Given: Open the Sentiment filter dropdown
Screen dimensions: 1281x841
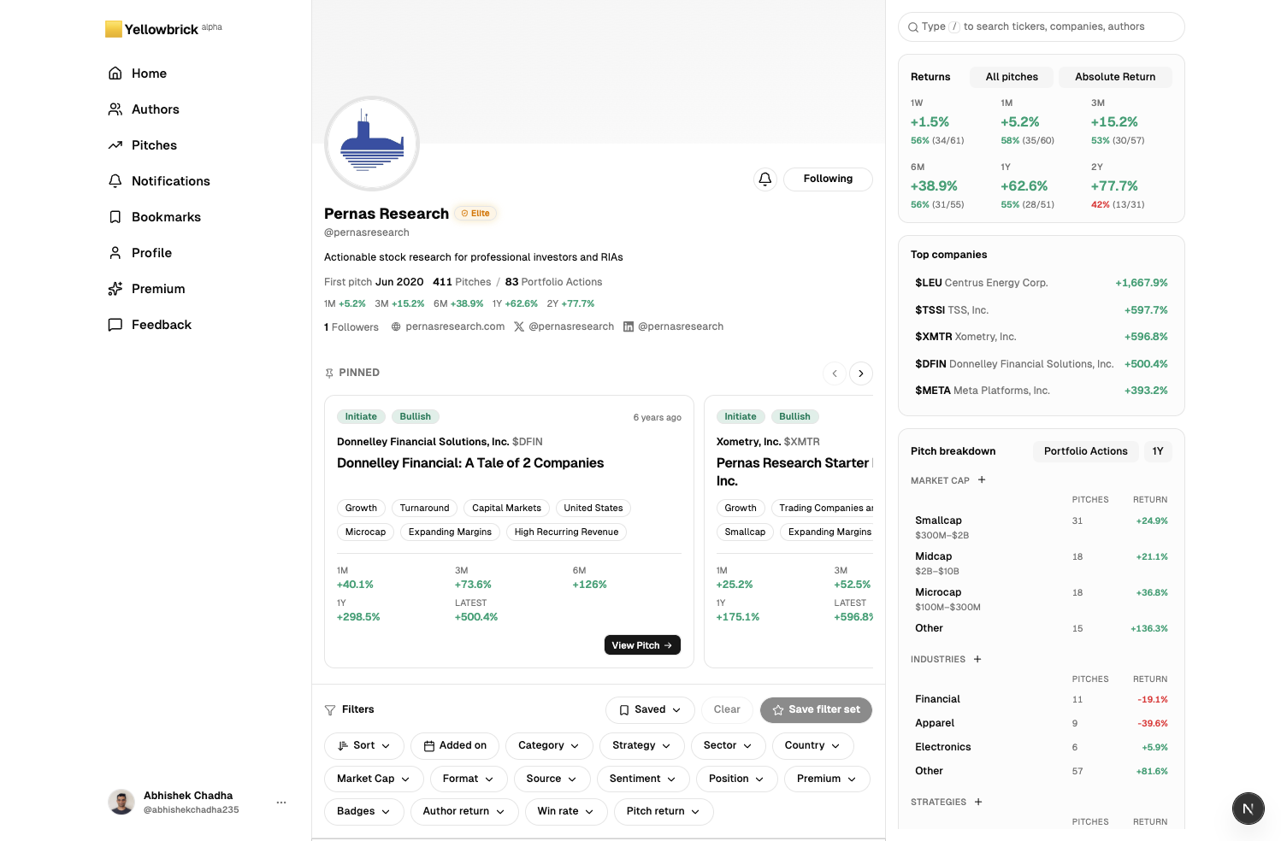Looking at the screenshot, I should pos(643,779).
